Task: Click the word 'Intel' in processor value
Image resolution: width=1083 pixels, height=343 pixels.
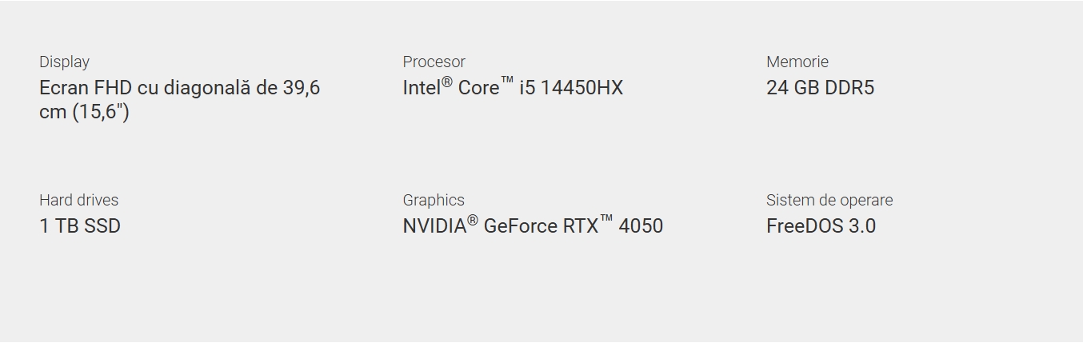Action: click(x=422, y=88)
